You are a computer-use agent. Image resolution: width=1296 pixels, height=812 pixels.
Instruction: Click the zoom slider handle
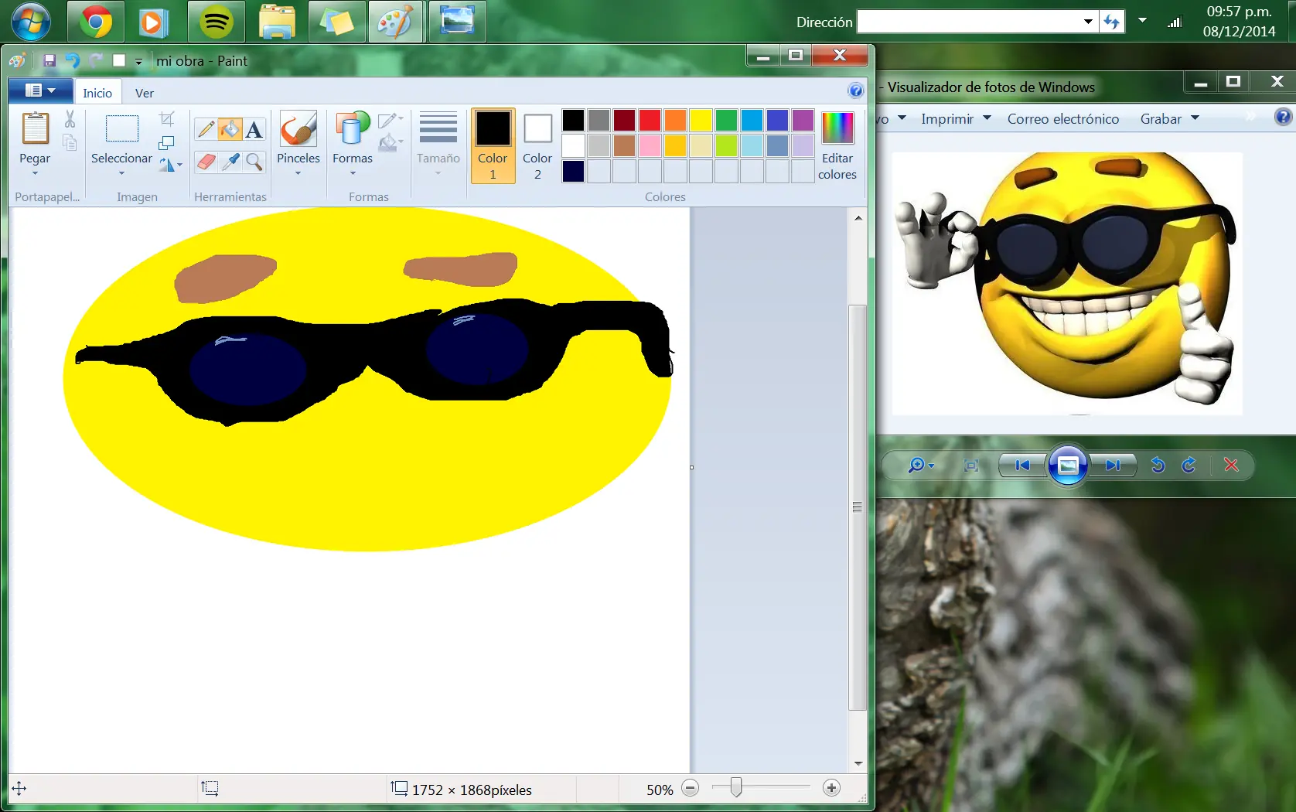click(735, 787)
